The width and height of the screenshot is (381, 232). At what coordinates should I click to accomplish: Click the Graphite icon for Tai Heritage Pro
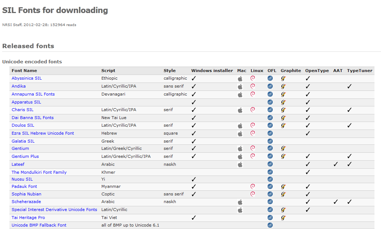[283, 218]
